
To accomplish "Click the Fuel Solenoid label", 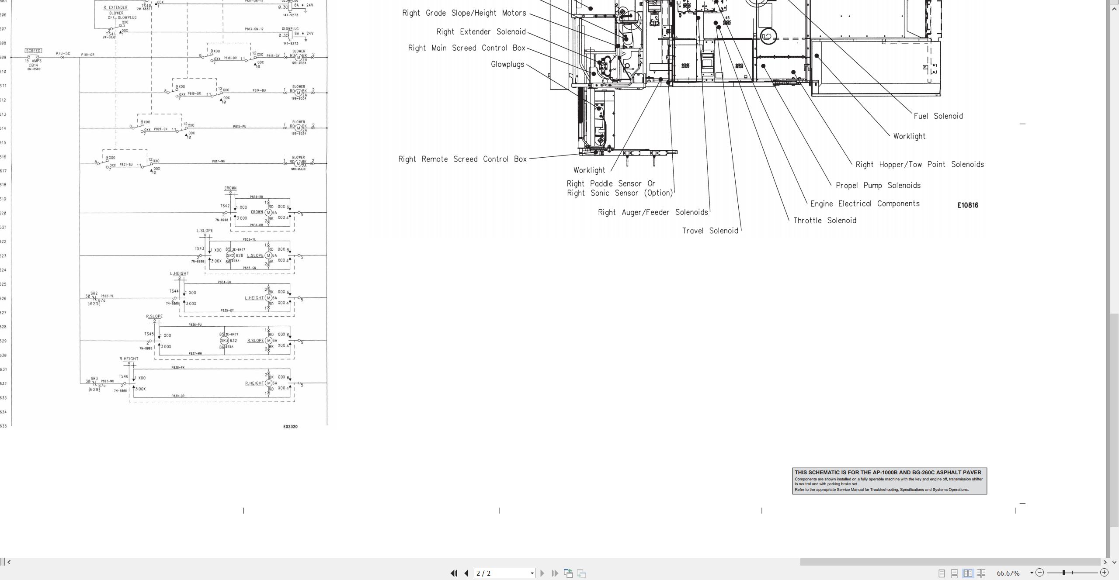I will 938,116.
